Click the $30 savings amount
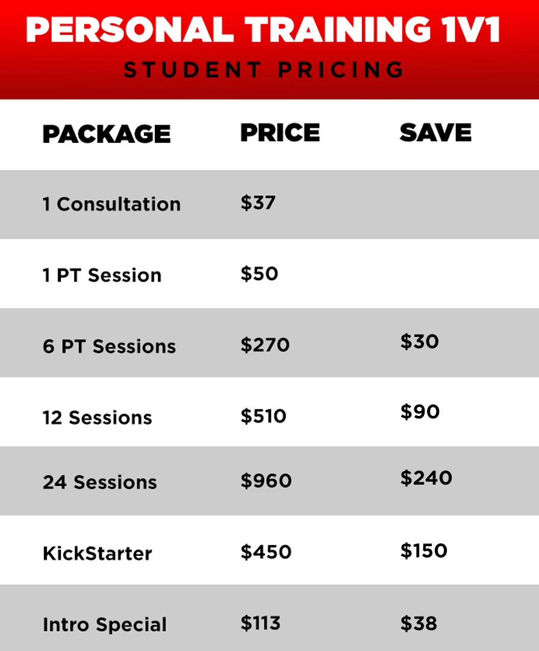Image resolution: width=539 pixels, height=651 pixels. point(420,342)
